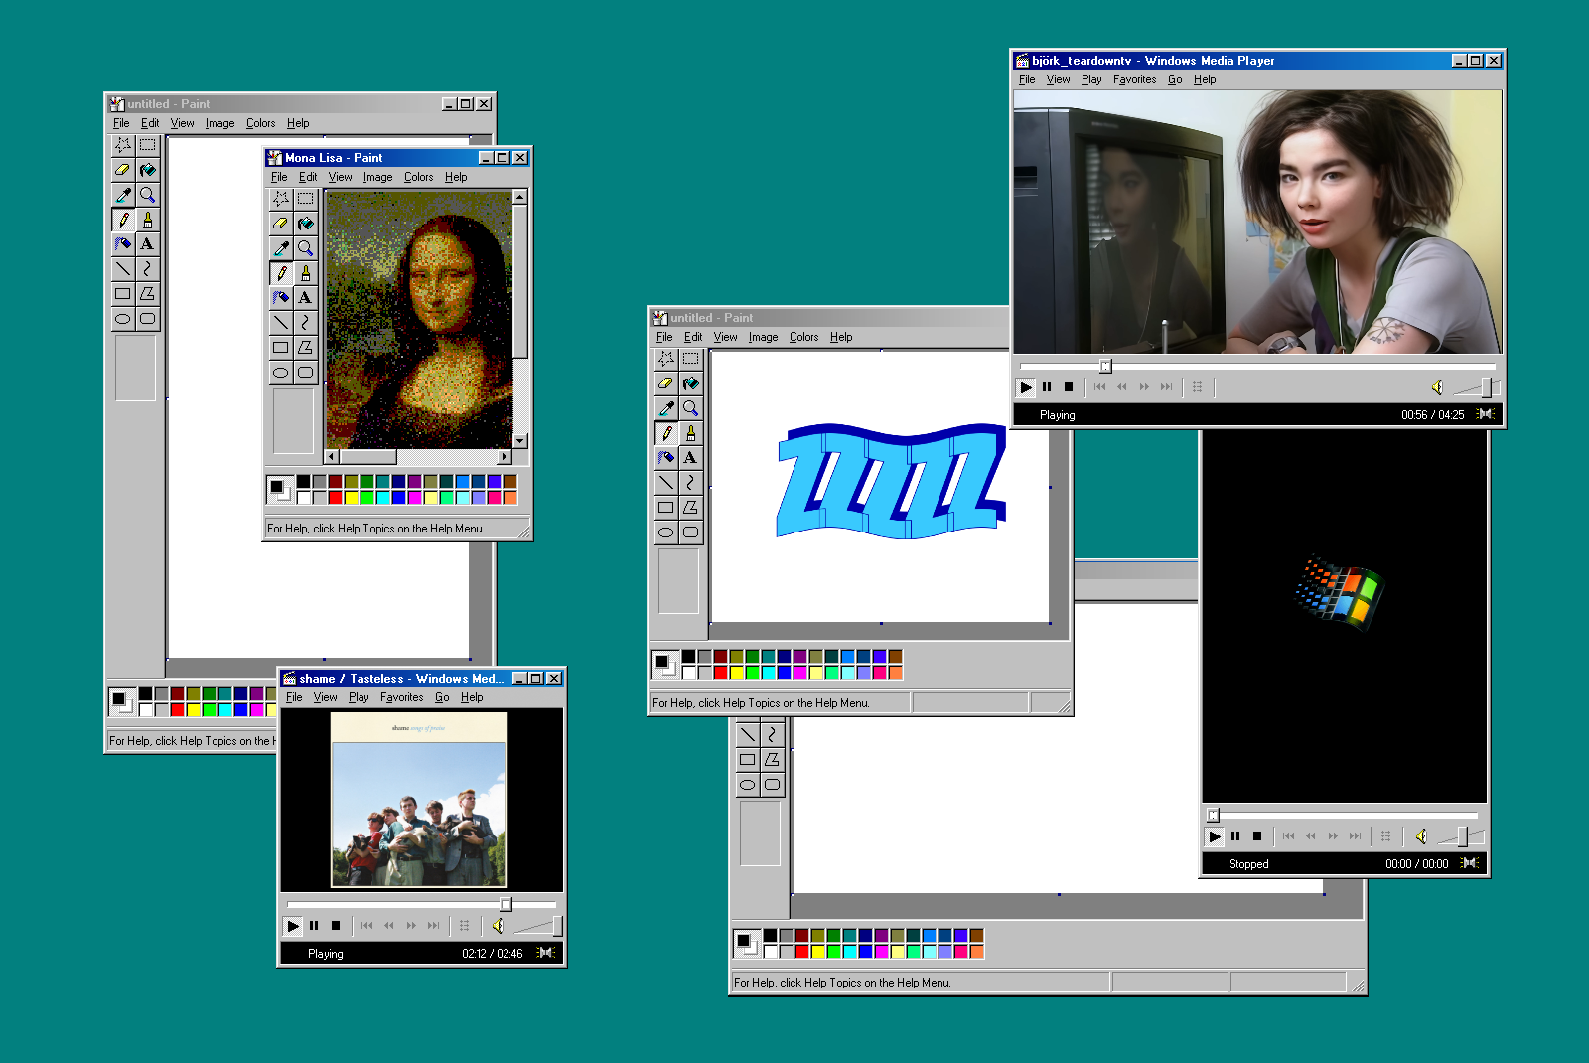Click the time readout 00:56 / 04:25
The height and width of the screenshot is (1063, 1589).
click(1432, 415)
